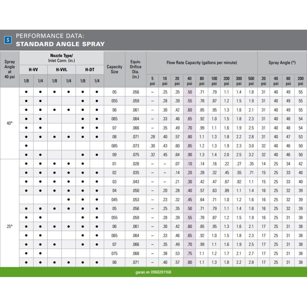Click the 'Capacity Size' column header
Screen dimensions: 307x307
[115, 69]
